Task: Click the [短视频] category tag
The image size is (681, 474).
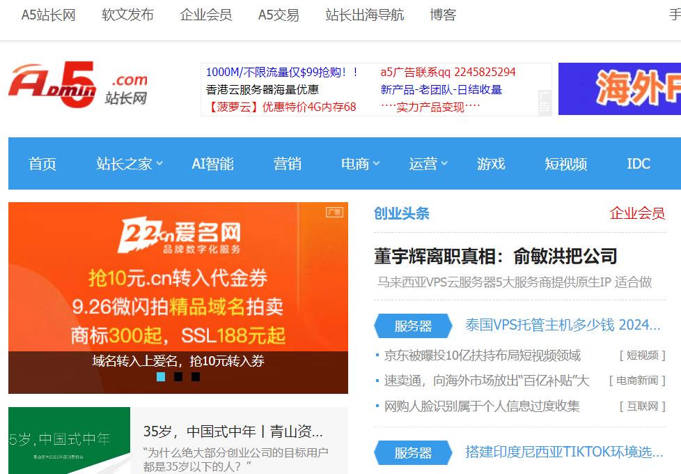Action: 642,355
